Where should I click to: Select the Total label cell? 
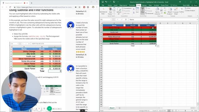133,46
